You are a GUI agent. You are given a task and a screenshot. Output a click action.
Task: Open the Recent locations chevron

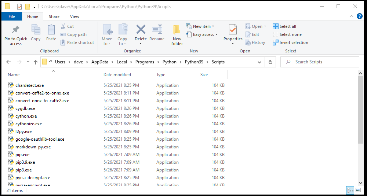click(28, 62)
